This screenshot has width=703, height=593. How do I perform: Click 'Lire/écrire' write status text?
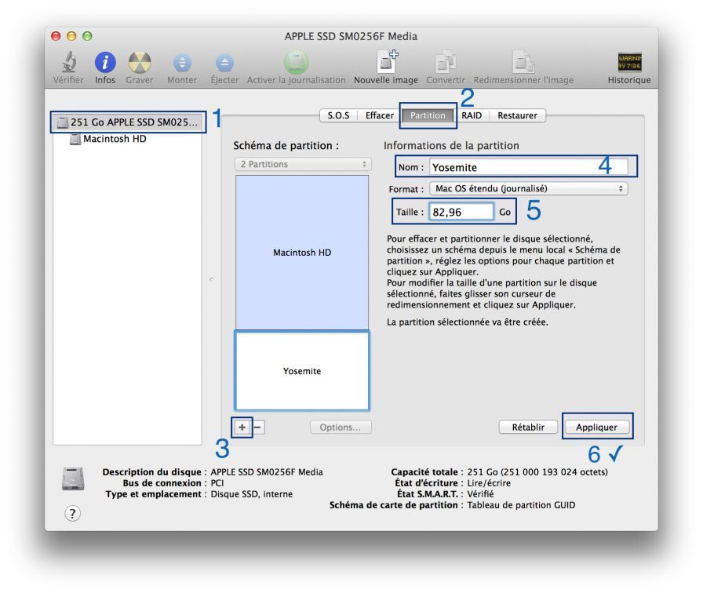(489, 483)
